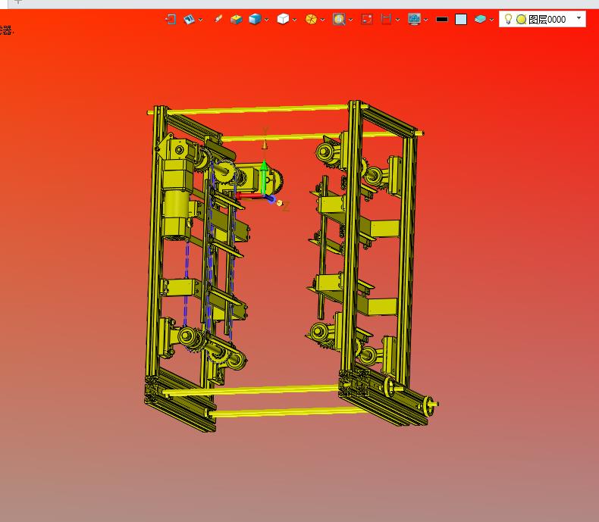Image resolution: width=599 pixels, height=522 pixels.
Task: Click the blue shaded cube display icon
Action: [255, 19]
